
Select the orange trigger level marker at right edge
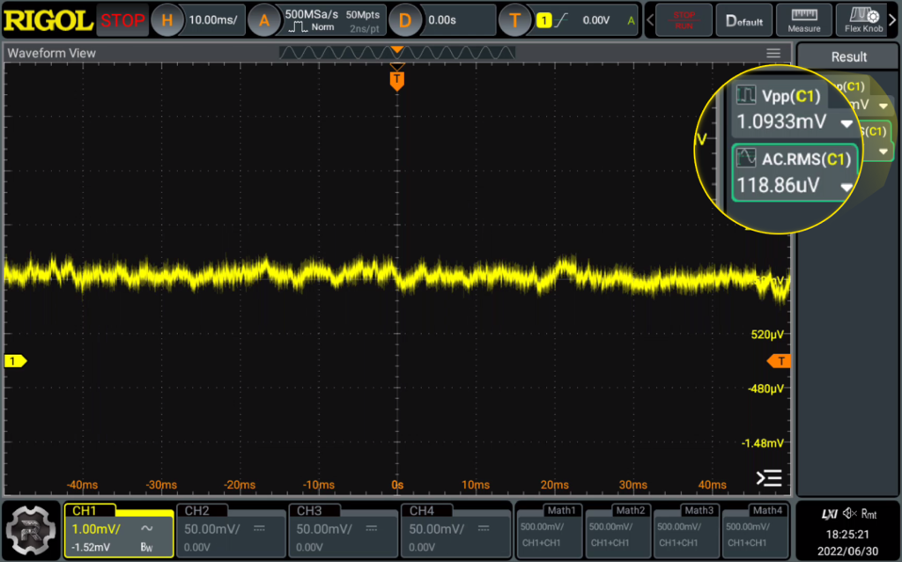point(779,361)
